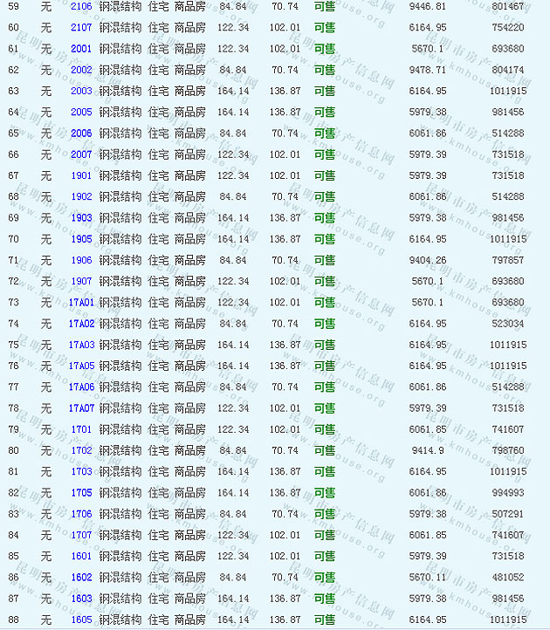Select the total price cell 481052
The width and height of the screenshot is (550, 630).
(x=508, y=578)
